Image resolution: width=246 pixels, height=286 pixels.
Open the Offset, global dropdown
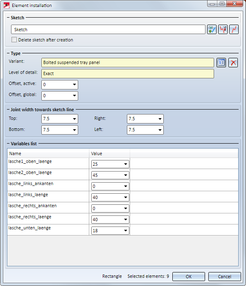coord(74,96)
